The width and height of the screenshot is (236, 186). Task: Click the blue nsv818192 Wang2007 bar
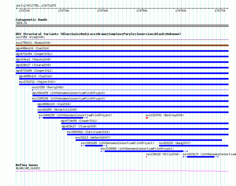coord(194,146)
